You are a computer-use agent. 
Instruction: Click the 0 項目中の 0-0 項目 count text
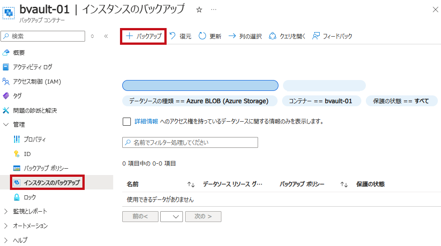[149, 163]
